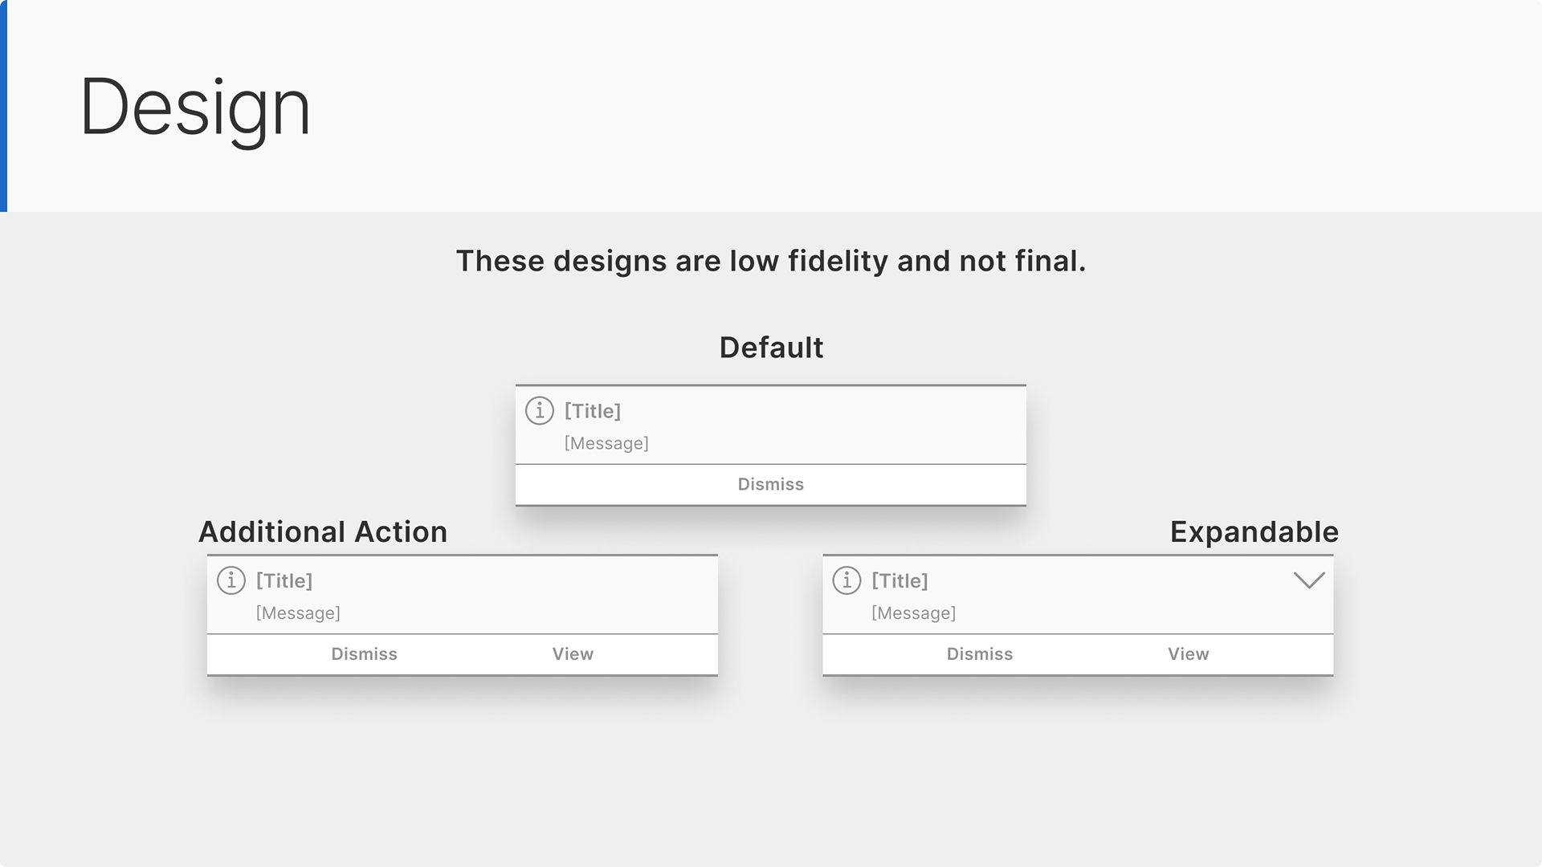The width and height of the screenshot is (1542, 867).
Task: Click the info icon in Expandable card
Action: pyautogui.click(x=846, y=580)
